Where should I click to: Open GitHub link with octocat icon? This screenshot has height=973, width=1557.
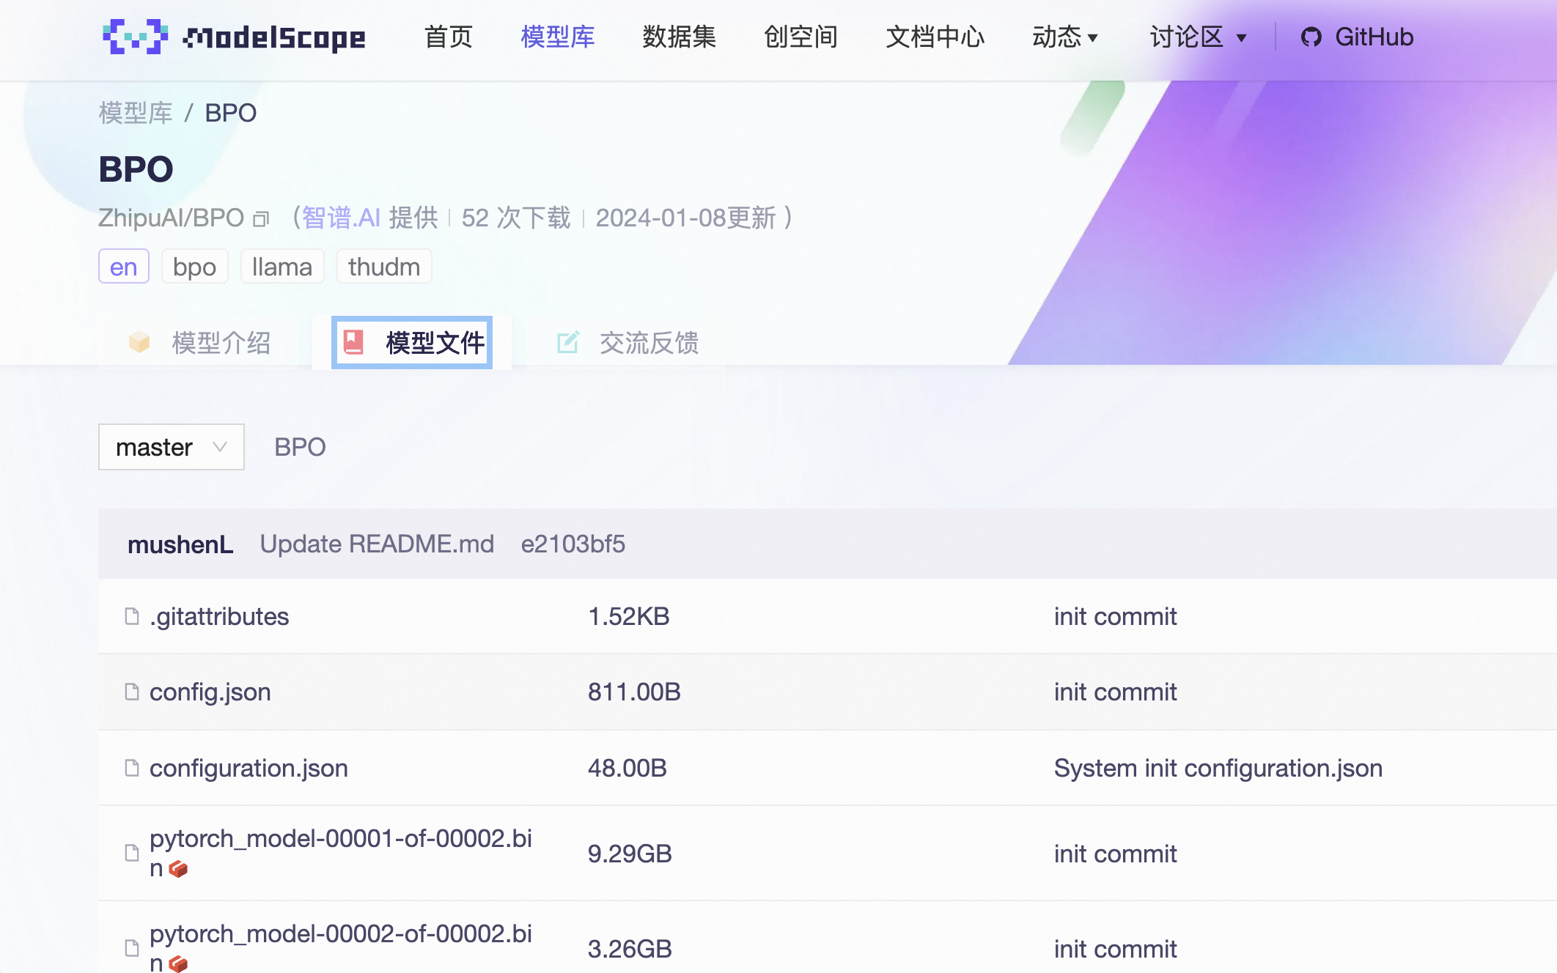point(1357,37)
